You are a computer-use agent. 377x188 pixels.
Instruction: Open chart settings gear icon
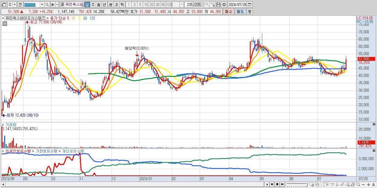point(224,5)
